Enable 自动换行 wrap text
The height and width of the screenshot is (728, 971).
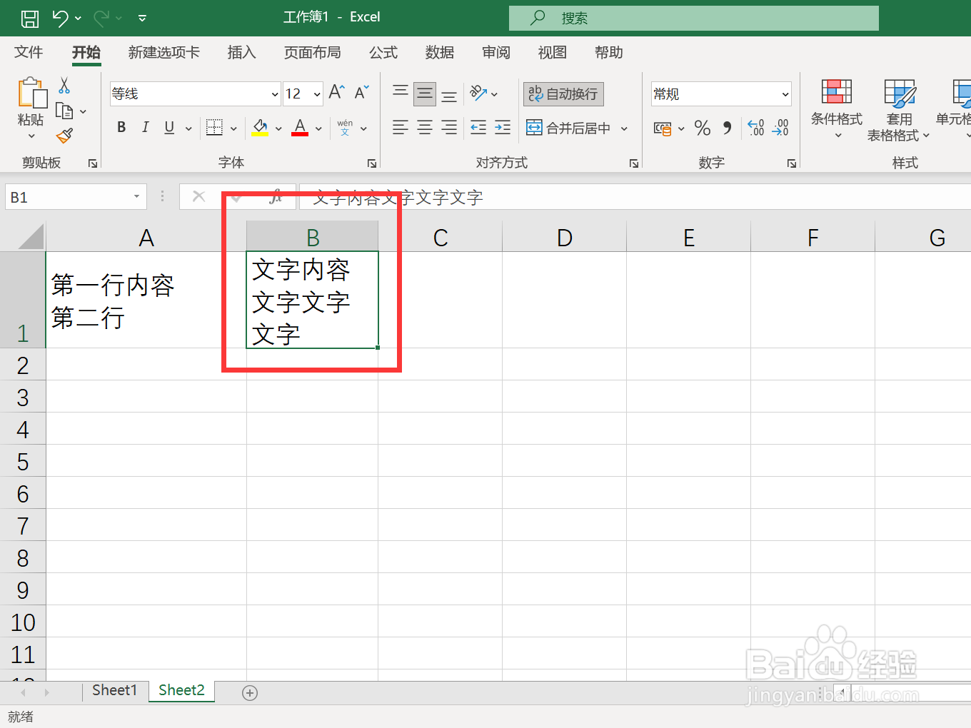563,93
